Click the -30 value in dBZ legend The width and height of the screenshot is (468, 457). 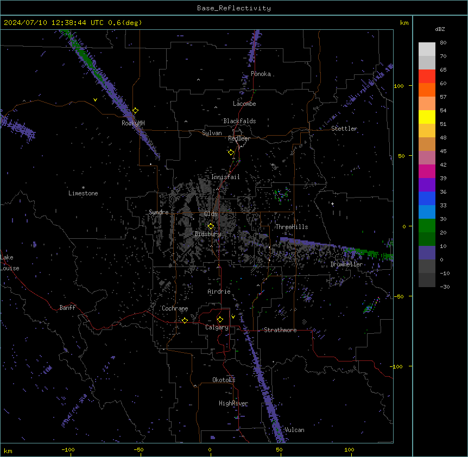click(445, 287)
